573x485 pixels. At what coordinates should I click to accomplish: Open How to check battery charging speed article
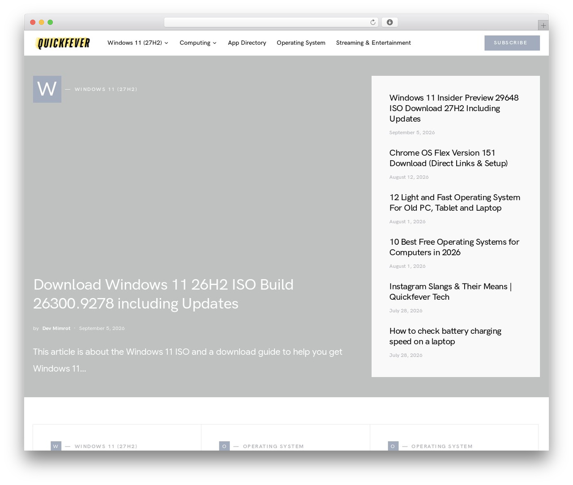click(445, 336)
